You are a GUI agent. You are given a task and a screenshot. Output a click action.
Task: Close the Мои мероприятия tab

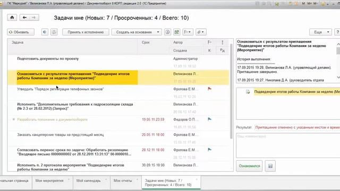pyautogui.click(x=69, y=179)
